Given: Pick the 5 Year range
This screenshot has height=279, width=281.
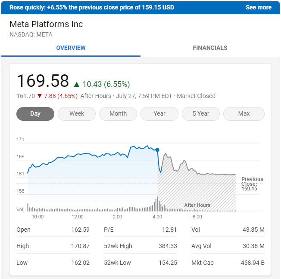Looking at the screenshot, I should point(201,114).
